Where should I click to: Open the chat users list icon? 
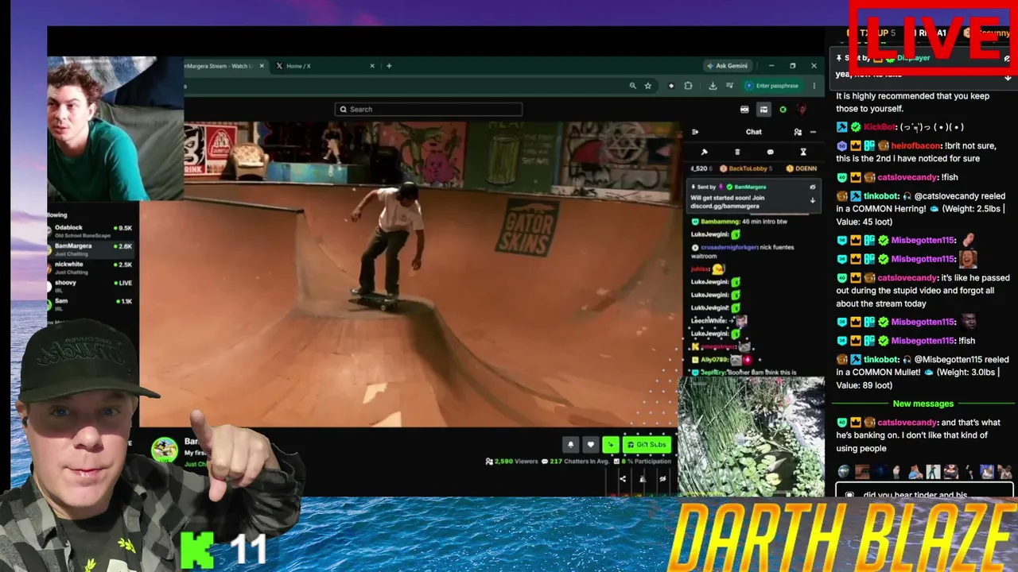point(798,132)
